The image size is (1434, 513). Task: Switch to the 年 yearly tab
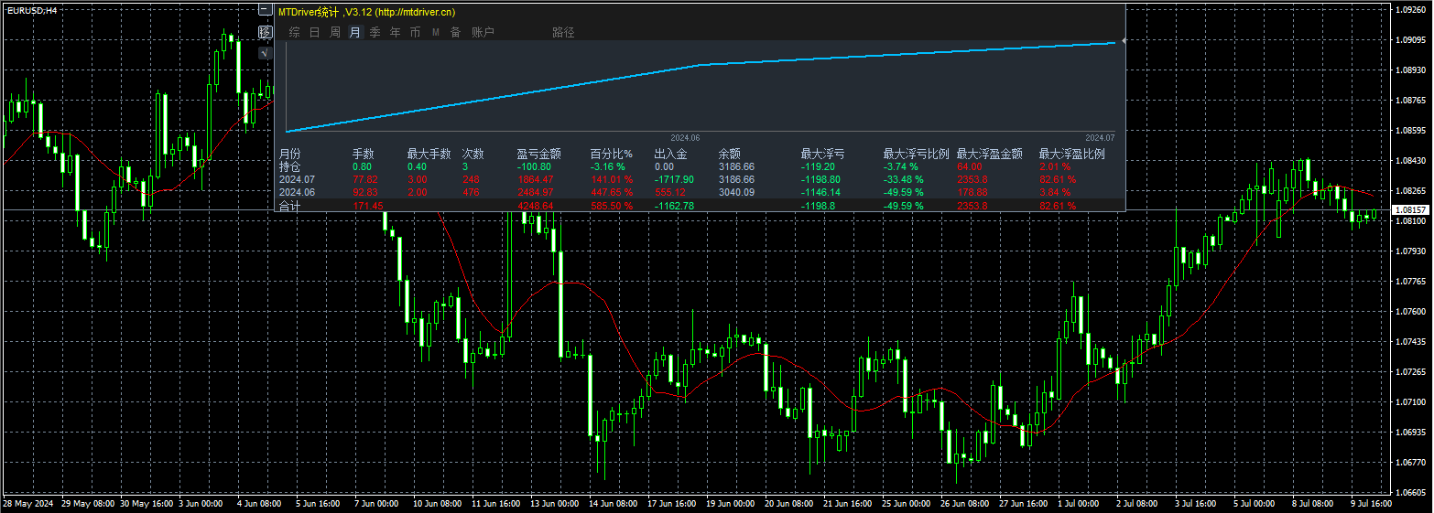click(395, 32)
